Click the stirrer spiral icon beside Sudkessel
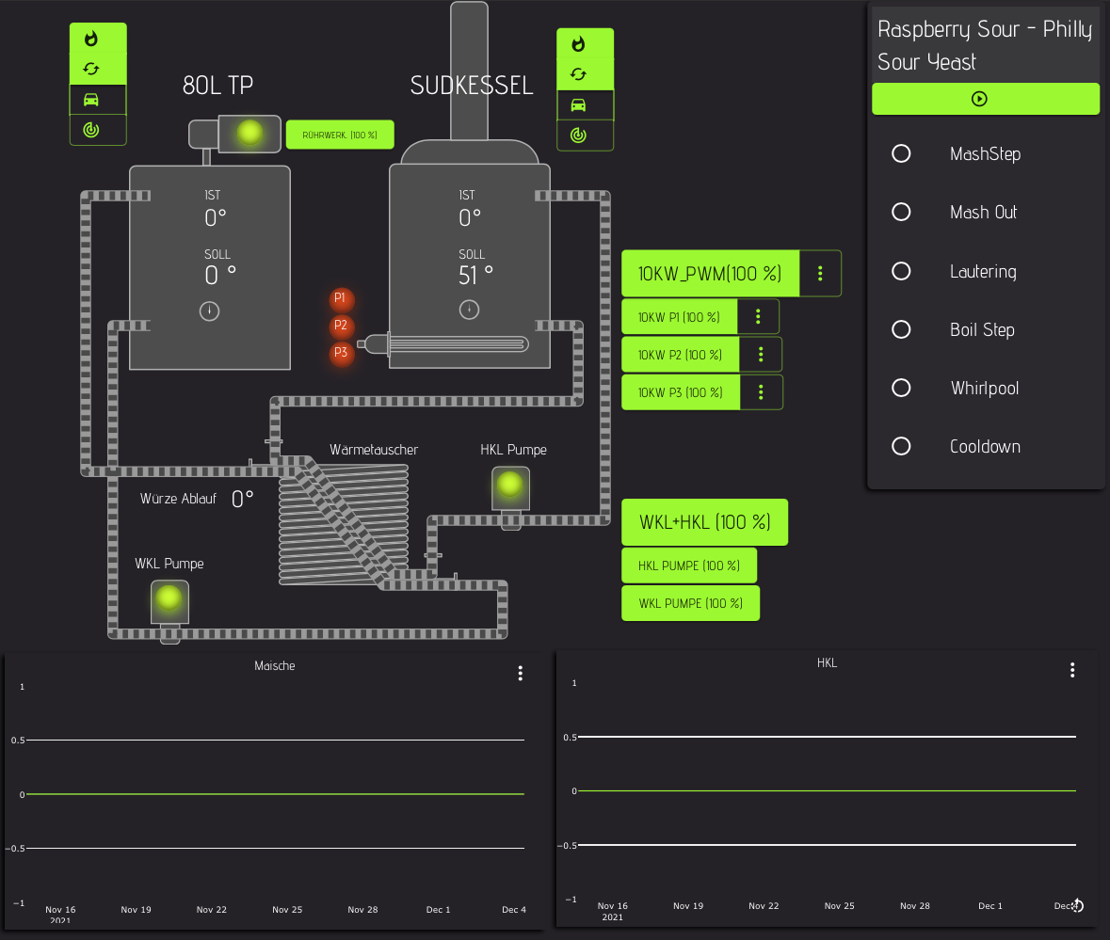 (x=578, y=135)
